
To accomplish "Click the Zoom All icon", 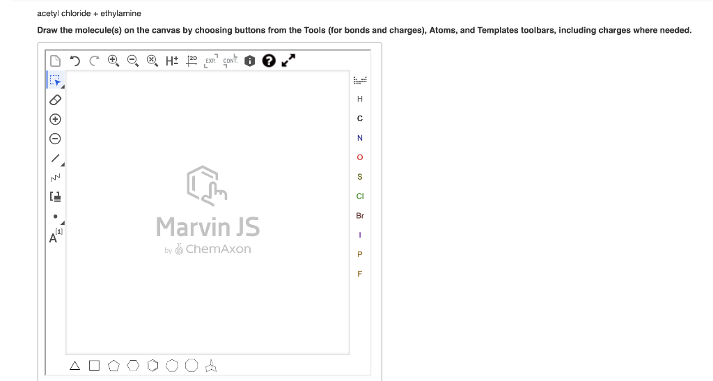I will click(x=152, y=61).
